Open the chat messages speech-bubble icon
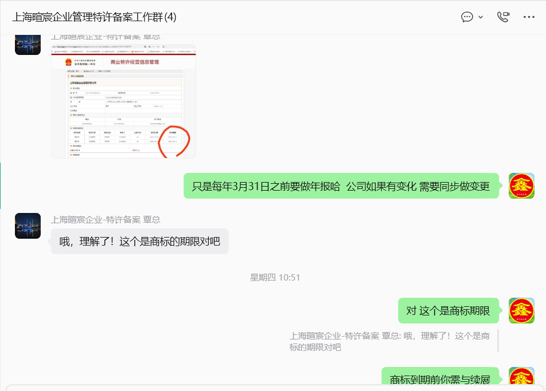The image size is (546, 391). (467, 17)
